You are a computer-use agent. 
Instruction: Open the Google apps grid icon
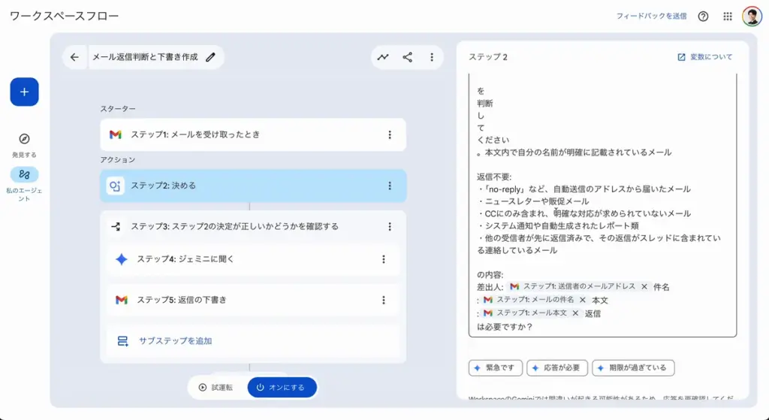727,17
